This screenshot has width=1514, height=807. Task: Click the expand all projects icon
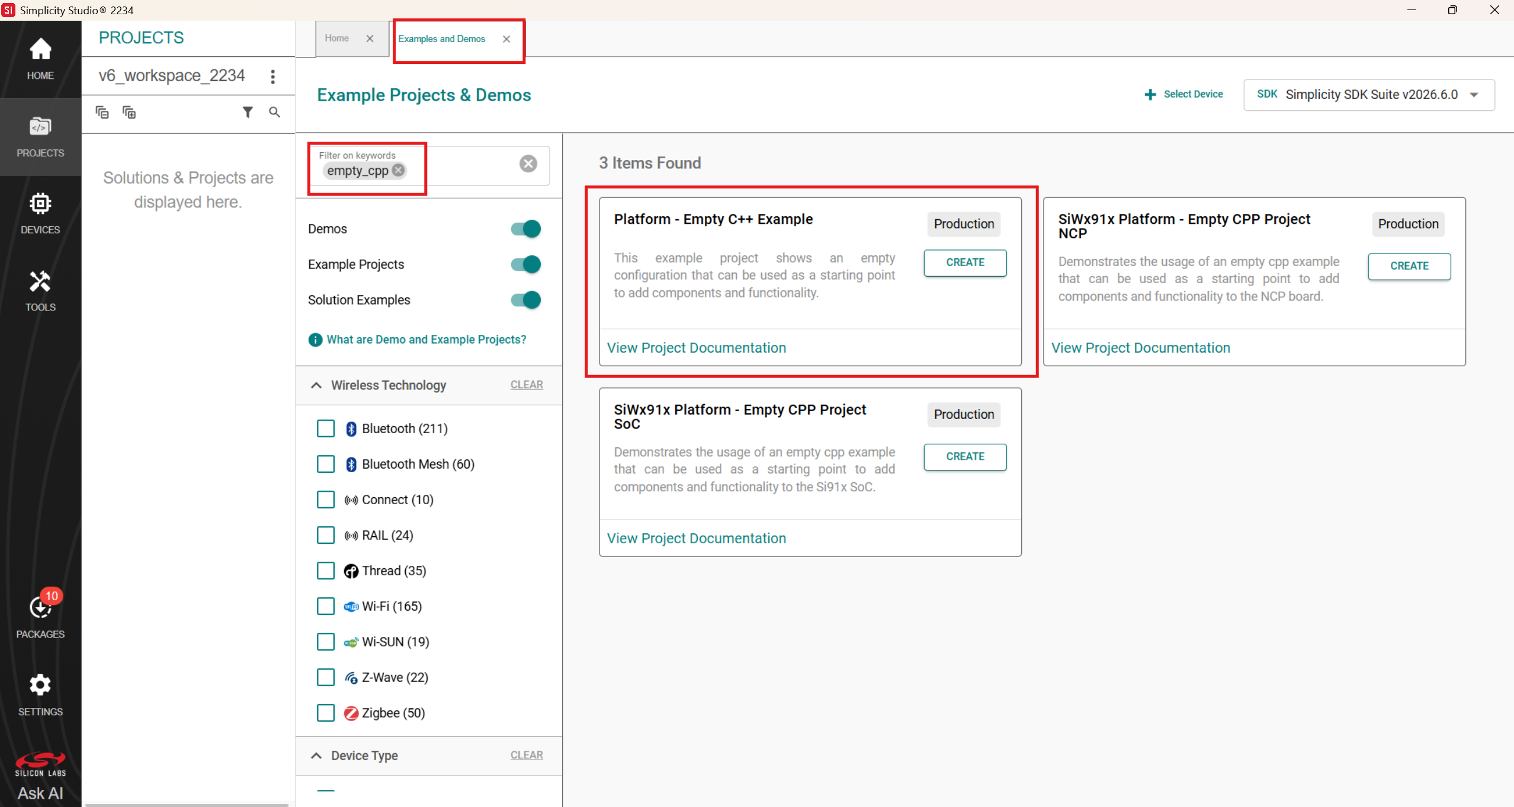click(129, 112)
